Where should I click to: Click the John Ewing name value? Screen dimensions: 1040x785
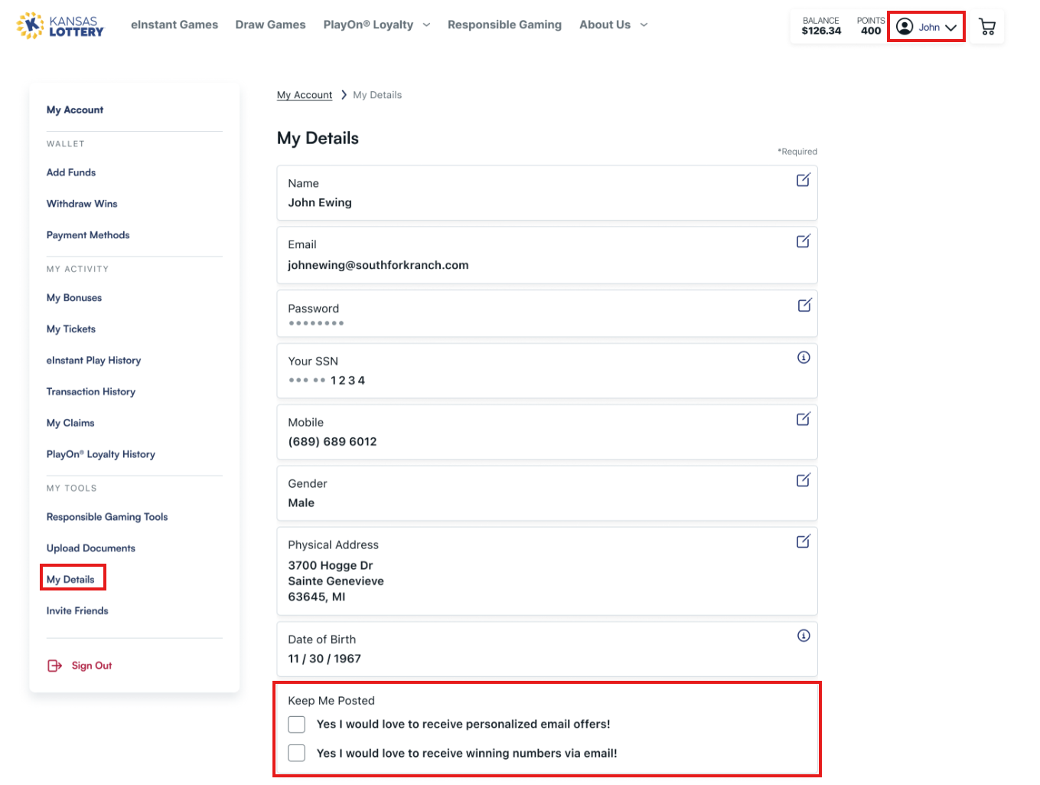pos(320,203)
